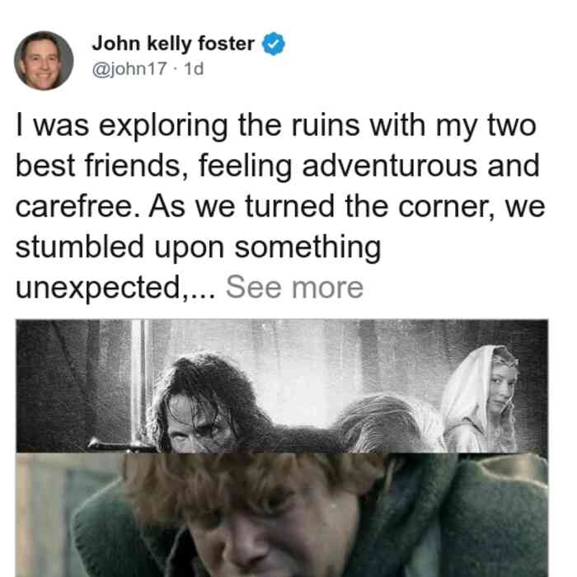Open the 1d post timestamp
Viewport: 577px width, 577px height.
point(194,68)
